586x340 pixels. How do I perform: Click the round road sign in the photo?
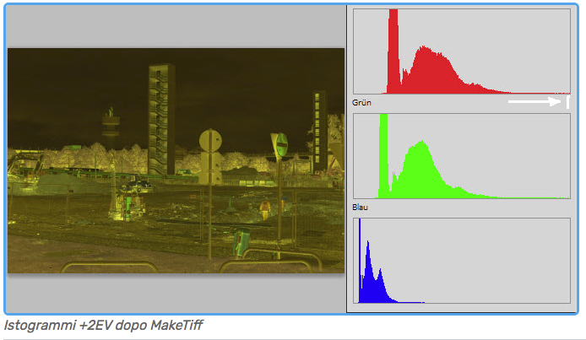coord(209,140)
